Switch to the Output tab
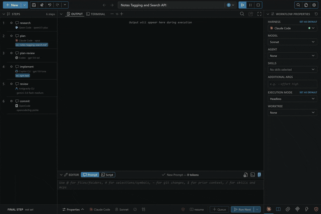Image resolution: width=321 pixels, height=214 pixels. coord(75,14)
